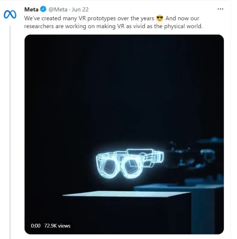The image size is (237, 239).
Task: Open the tweet permalink via Jun 22
Action: (81, 10)
